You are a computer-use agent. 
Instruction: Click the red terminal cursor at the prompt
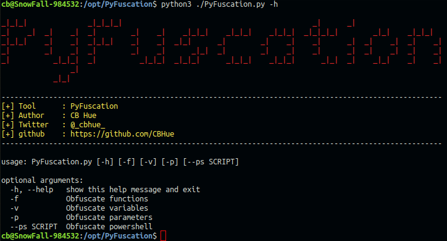[x=163, y=236]
